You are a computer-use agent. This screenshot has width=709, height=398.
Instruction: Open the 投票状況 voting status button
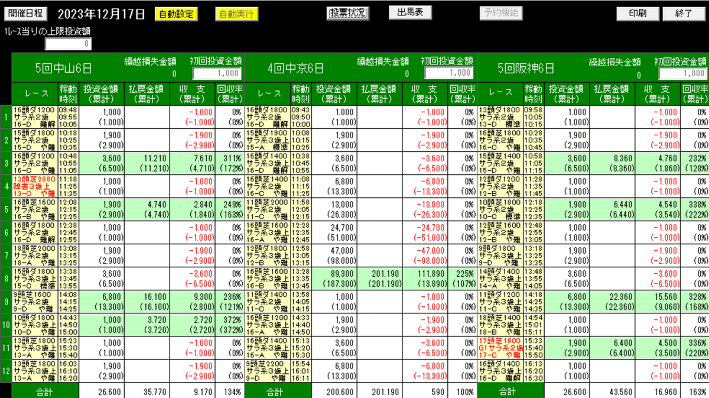[x=347, y=13]
